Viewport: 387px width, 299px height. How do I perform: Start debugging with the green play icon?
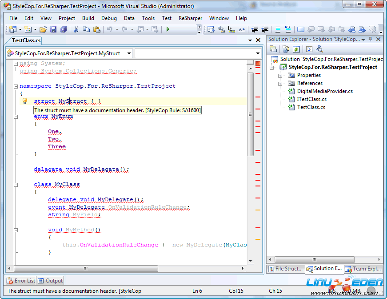(168, 29)
